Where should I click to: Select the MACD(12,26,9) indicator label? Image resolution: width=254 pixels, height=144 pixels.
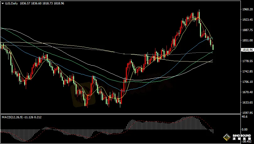(x=13, y=118)
